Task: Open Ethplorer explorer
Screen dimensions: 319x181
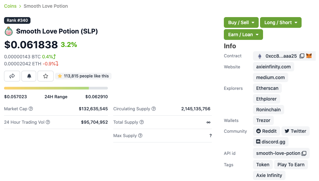Action: [266, 99]
